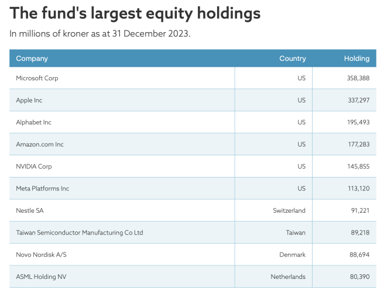This screenshot has width=384, height=293.
Task: Select the Microsoft Corp company cell
Action: [x=37, y=78]
